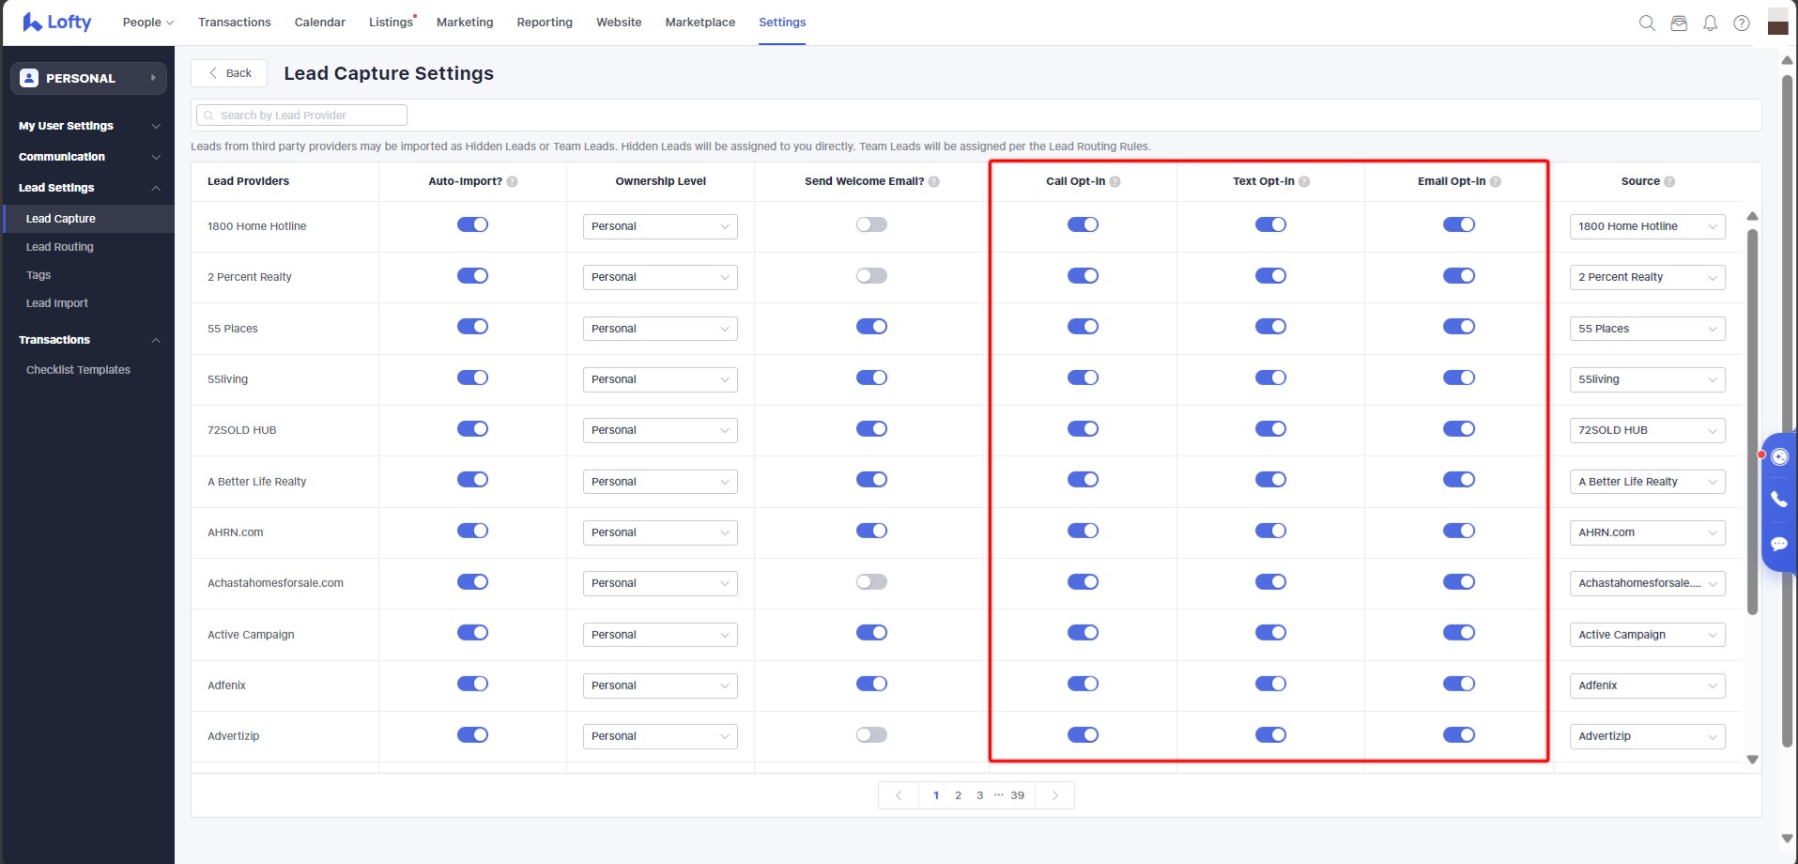Go to next page arrow
The width and height of the screenshot is (1798, 864).
click(1055, 795)
